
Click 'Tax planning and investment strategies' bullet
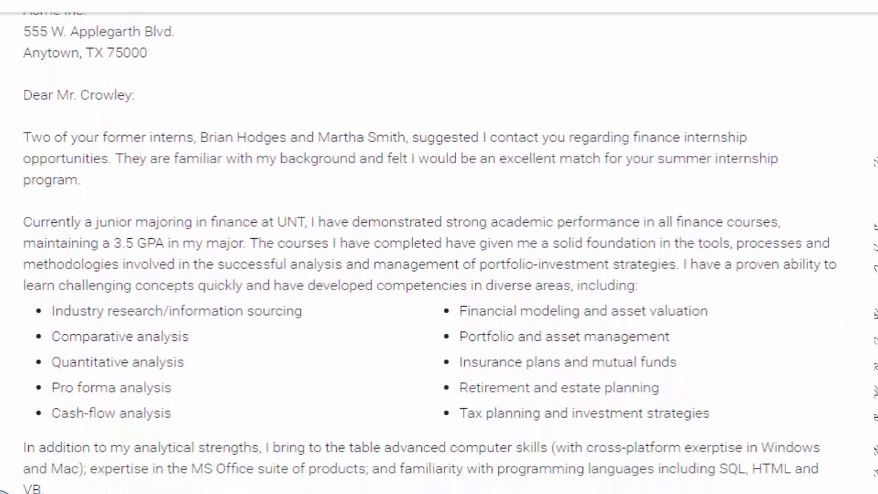[584, 413]
